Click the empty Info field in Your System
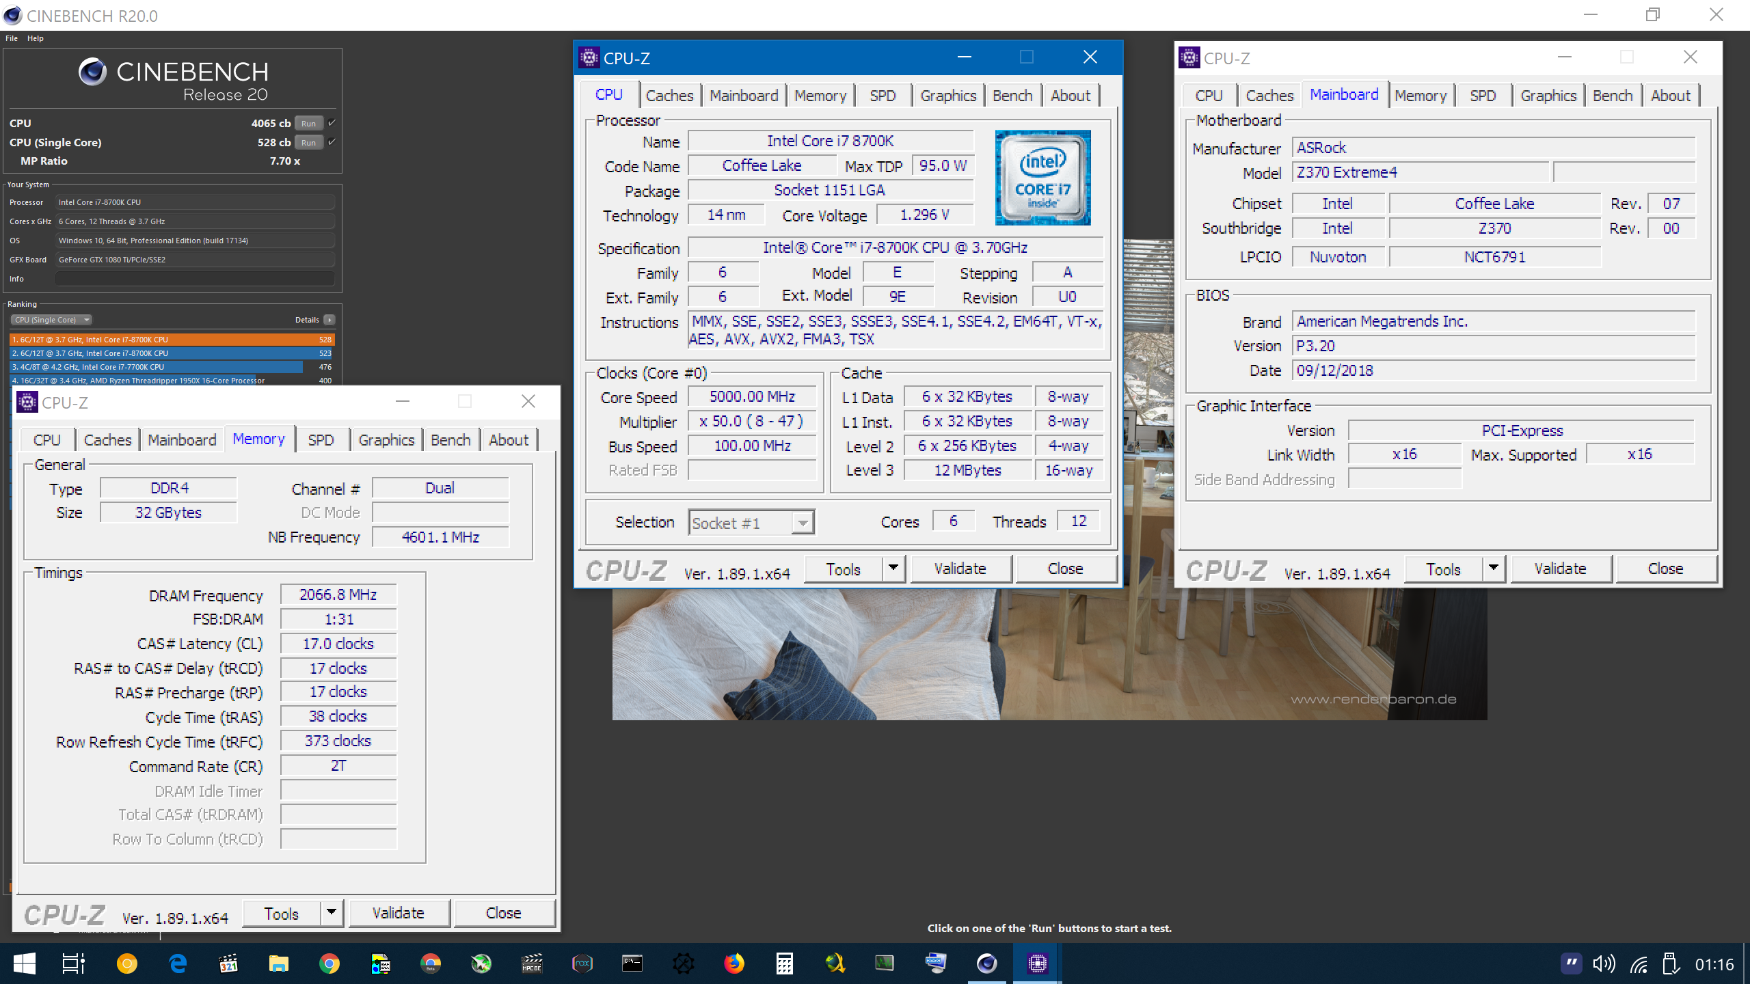Image resolution: width=1750 pixels, height=984 pixels. pyautogui.click(x=196, y=279)
